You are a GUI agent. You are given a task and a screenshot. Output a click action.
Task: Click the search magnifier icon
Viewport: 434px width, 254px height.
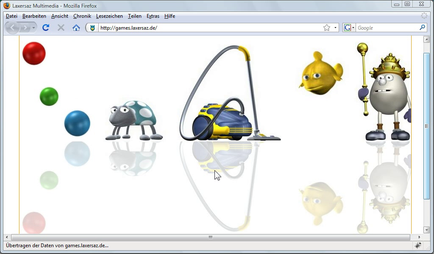tap(423, 28)
